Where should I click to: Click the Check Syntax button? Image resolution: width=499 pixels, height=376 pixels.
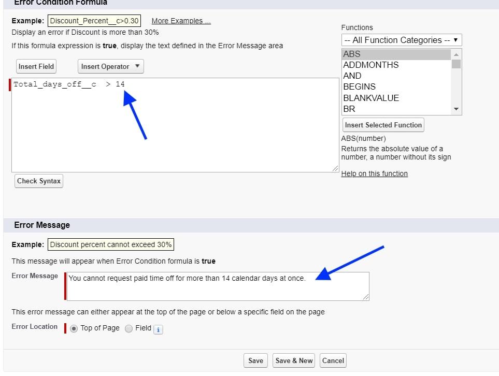coord(38,181)
